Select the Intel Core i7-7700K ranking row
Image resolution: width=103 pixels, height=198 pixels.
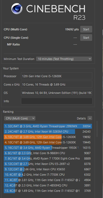coord(48,175)
